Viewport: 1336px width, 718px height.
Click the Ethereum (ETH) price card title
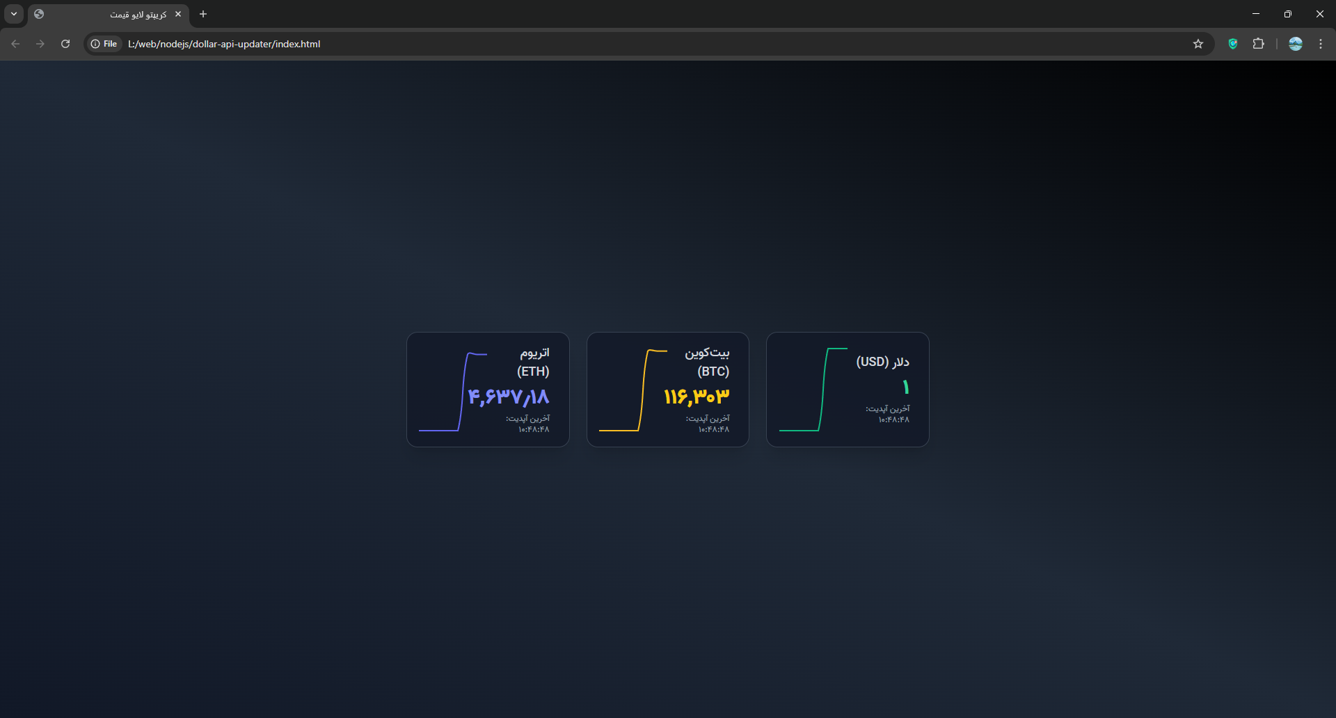coord(534,362)
